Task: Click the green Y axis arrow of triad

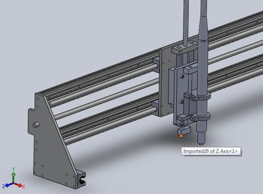Action: 14,172
